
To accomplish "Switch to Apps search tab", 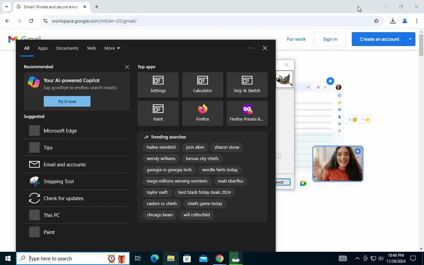I will 43,48.
